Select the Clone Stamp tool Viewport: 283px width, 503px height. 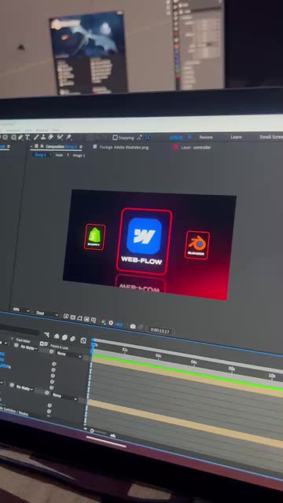tap(43, 137)
